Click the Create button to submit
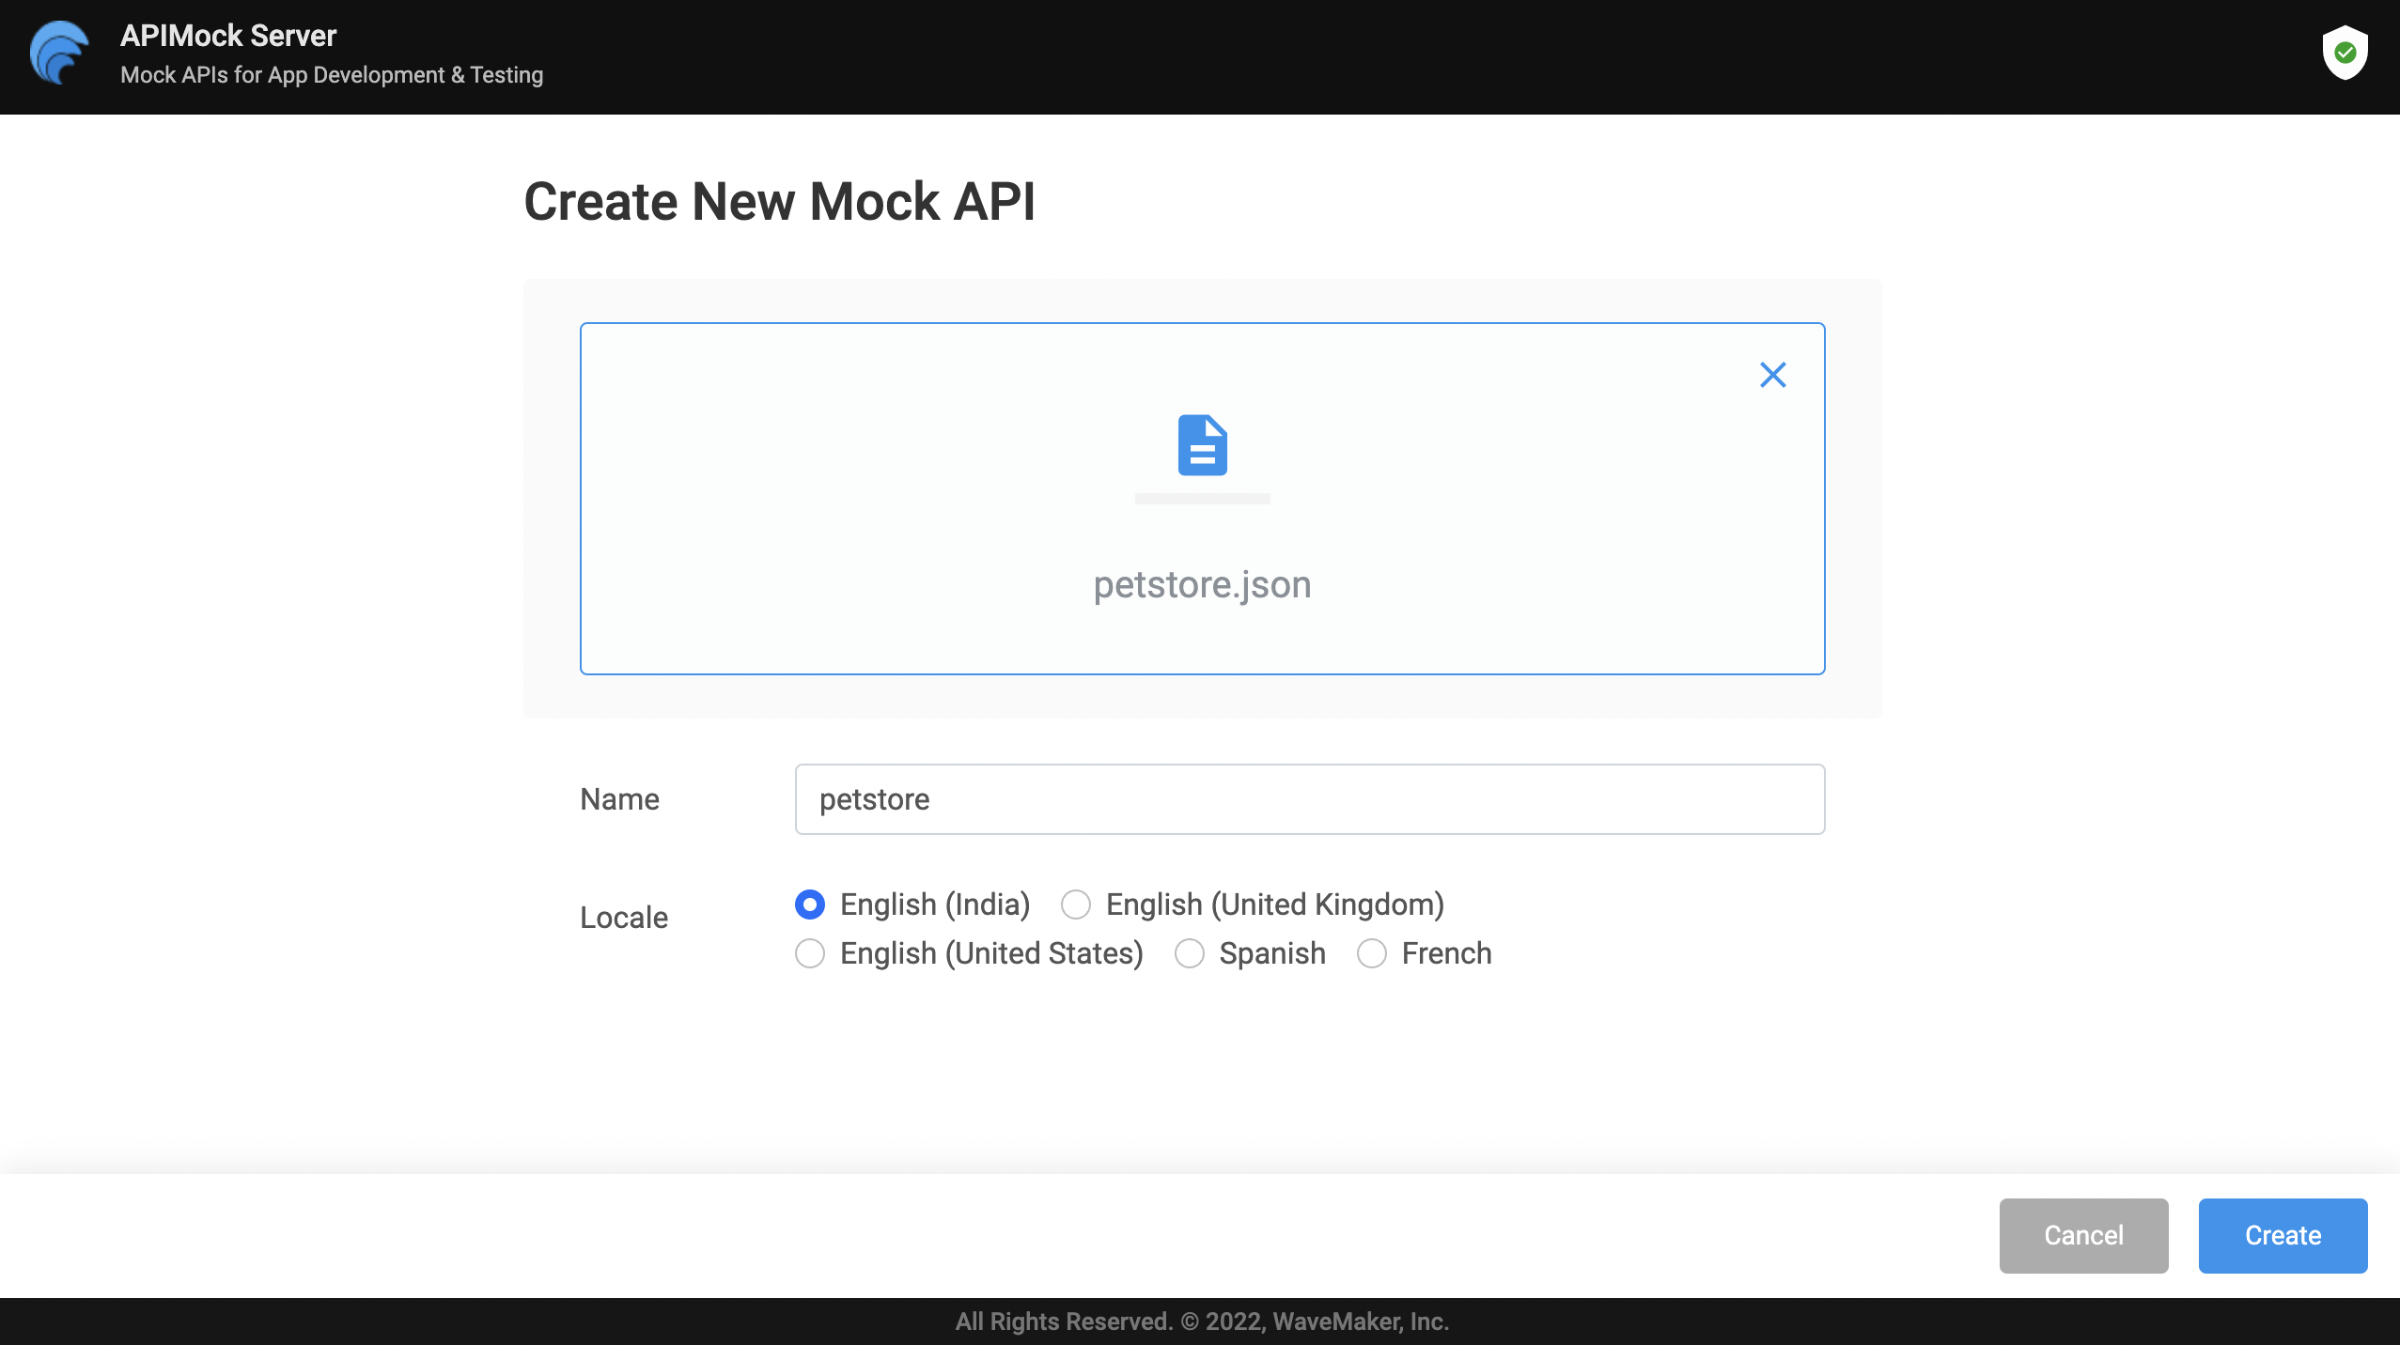Image resolution: width=2400 pixels, height=1345 pixels. click(2283, 1234)
